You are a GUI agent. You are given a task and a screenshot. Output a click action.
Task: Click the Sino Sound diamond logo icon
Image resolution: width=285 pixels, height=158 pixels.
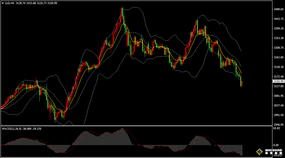[x=259, y=152]
